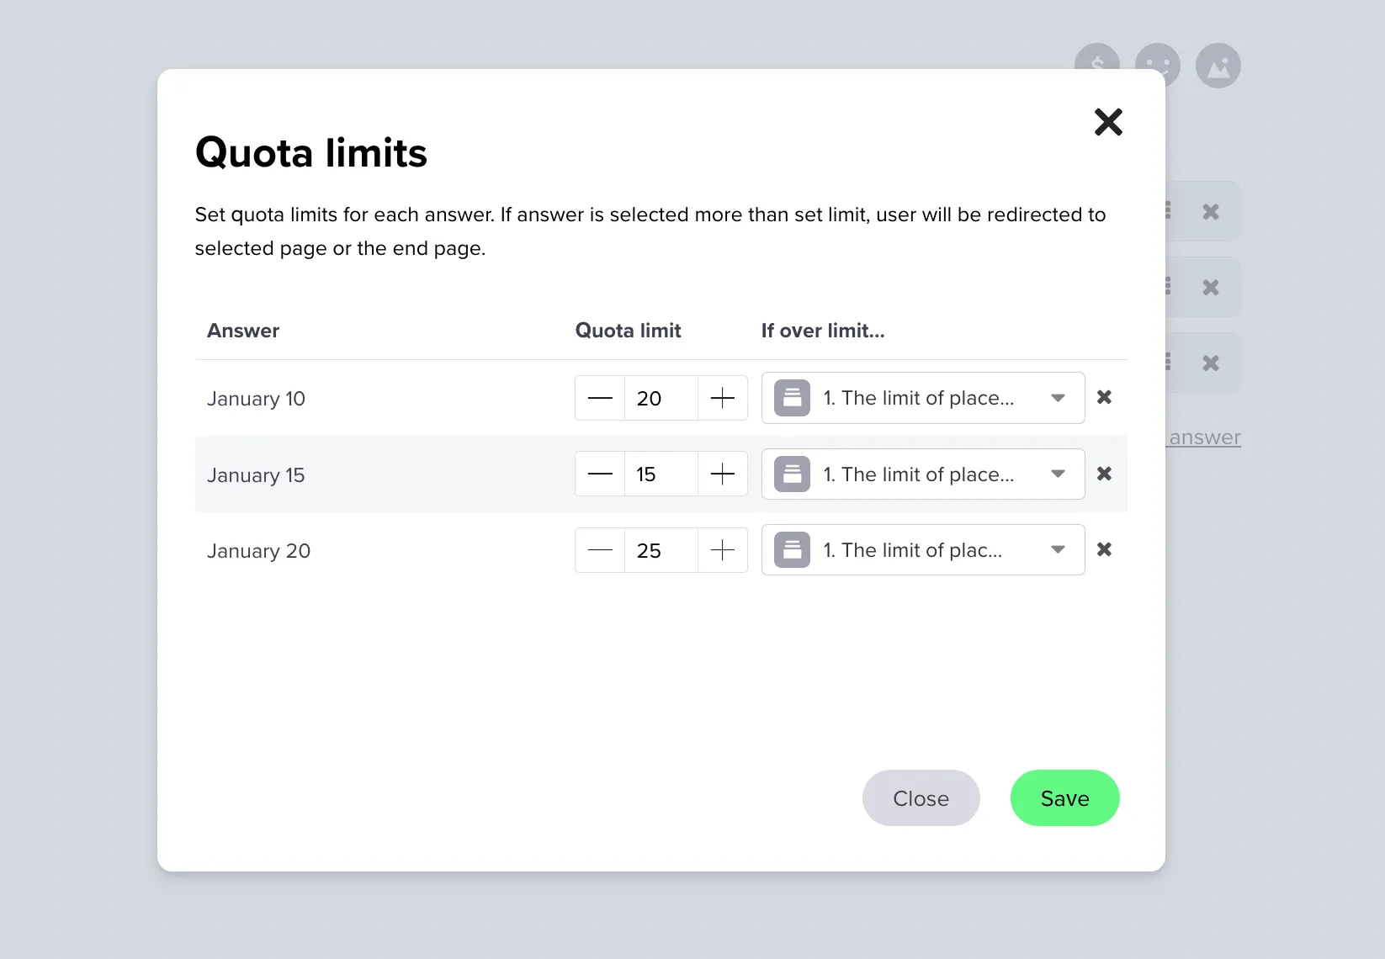Image resolution: width=1385 pixels, height=959 pixels.
Task: Click the dollar sign icon top right
Action: 1096,65
